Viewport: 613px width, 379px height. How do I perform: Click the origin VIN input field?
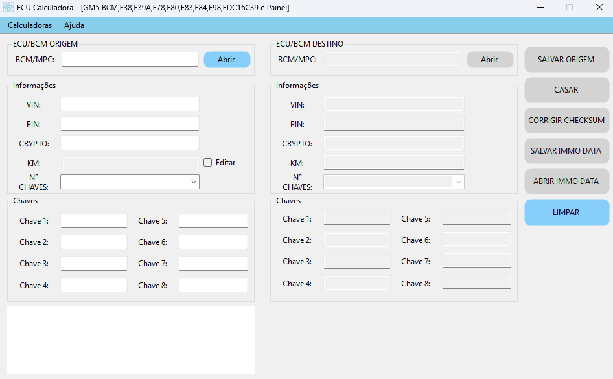[130, 104]
